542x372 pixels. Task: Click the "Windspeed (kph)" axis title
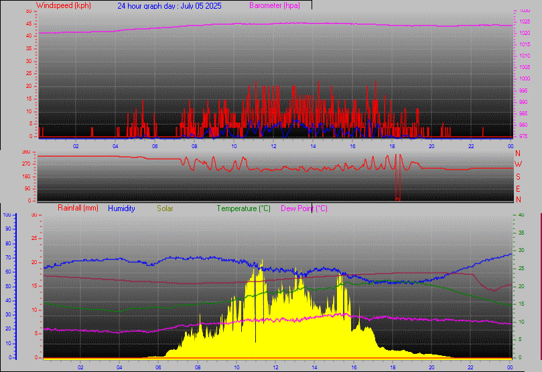(x=63, y=5)
